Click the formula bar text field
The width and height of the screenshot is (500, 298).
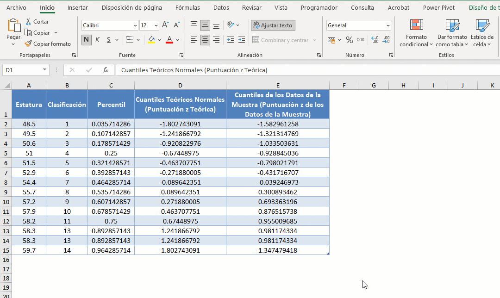pyautogui.click(x=308, y=70)
